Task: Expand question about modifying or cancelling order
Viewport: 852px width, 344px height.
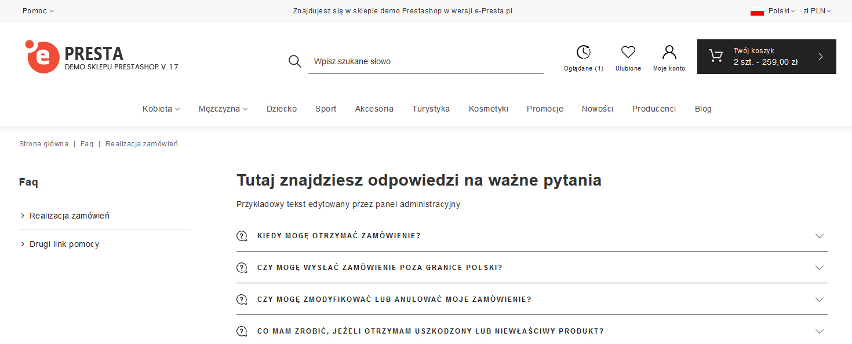Action: [x=819, y=299]
